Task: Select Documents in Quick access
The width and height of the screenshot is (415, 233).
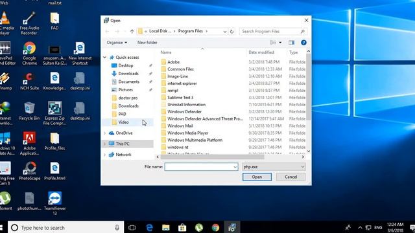Action: [128, 82]
